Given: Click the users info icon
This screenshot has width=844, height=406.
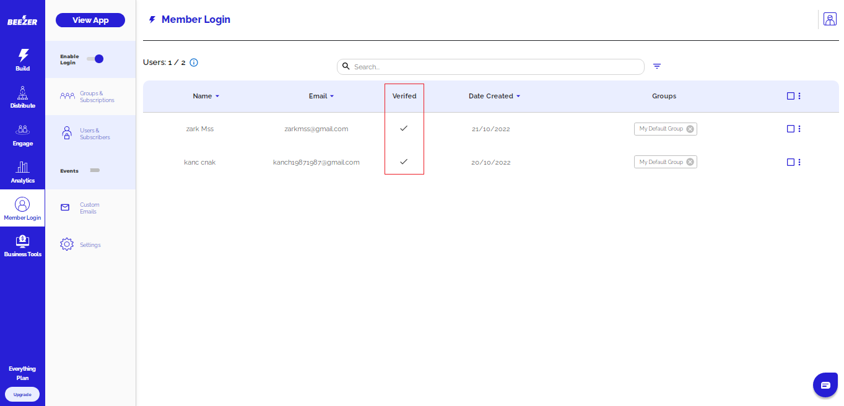Looking at the screenshot, I should point(194,63).
